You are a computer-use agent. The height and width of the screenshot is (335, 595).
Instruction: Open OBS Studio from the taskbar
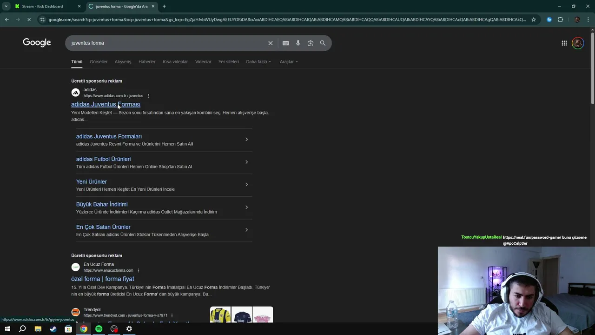[x=114, y=329]
